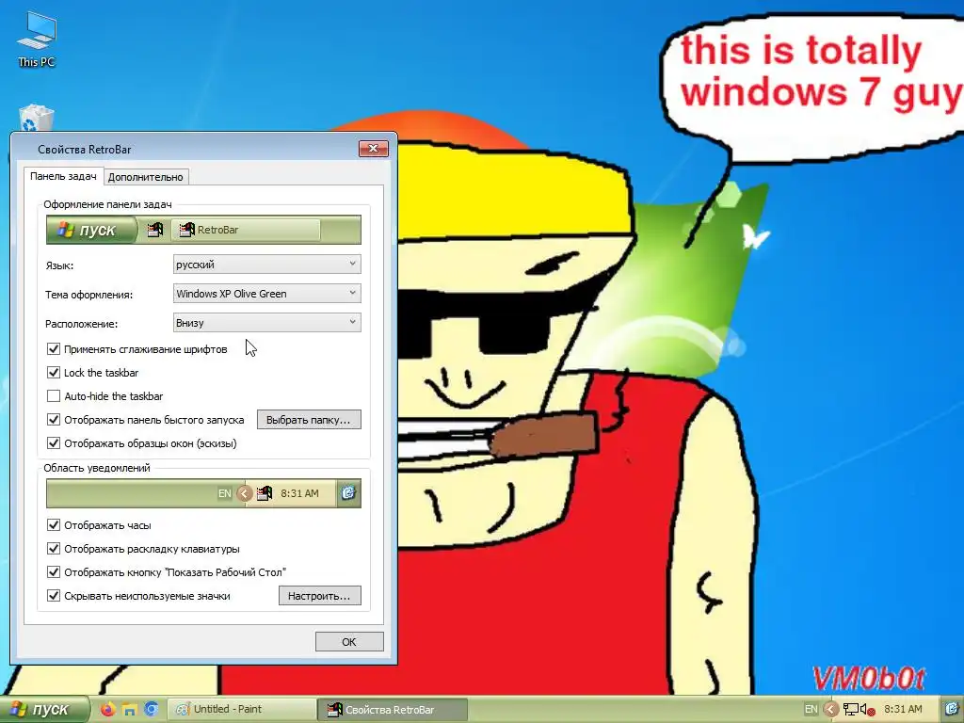Click the пуск Start button on taskbar

[x=43, y=710]
